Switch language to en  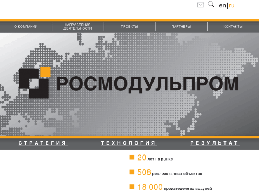(222, 6)
